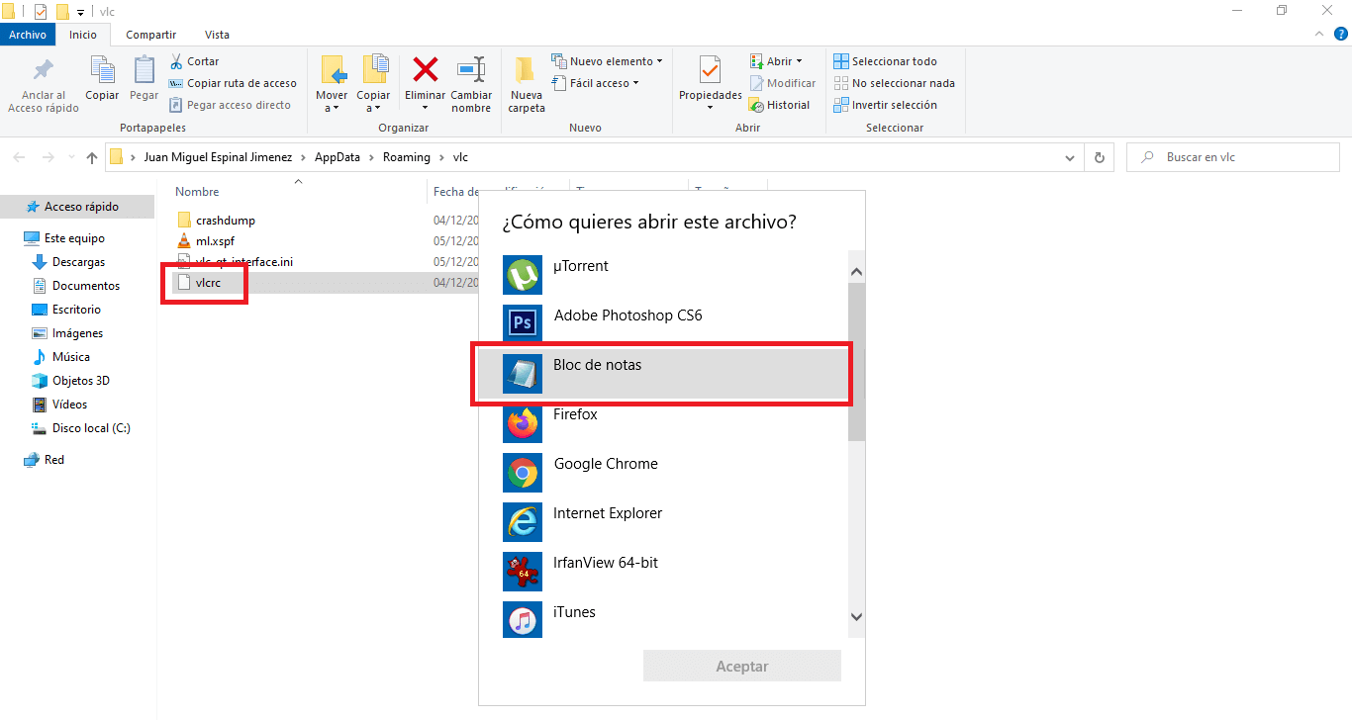The image size is (1352, 720).
Task: Click AppData in the address path
Action: click(x=337, y=157)
